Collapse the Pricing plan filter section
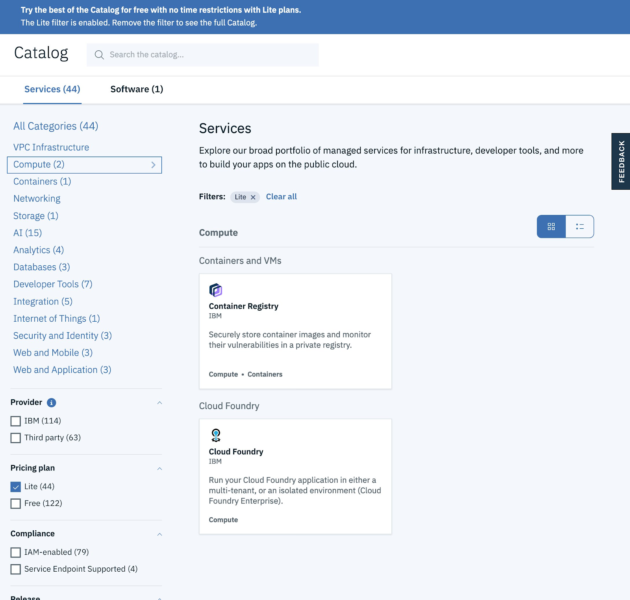 (x=159, y=468)
